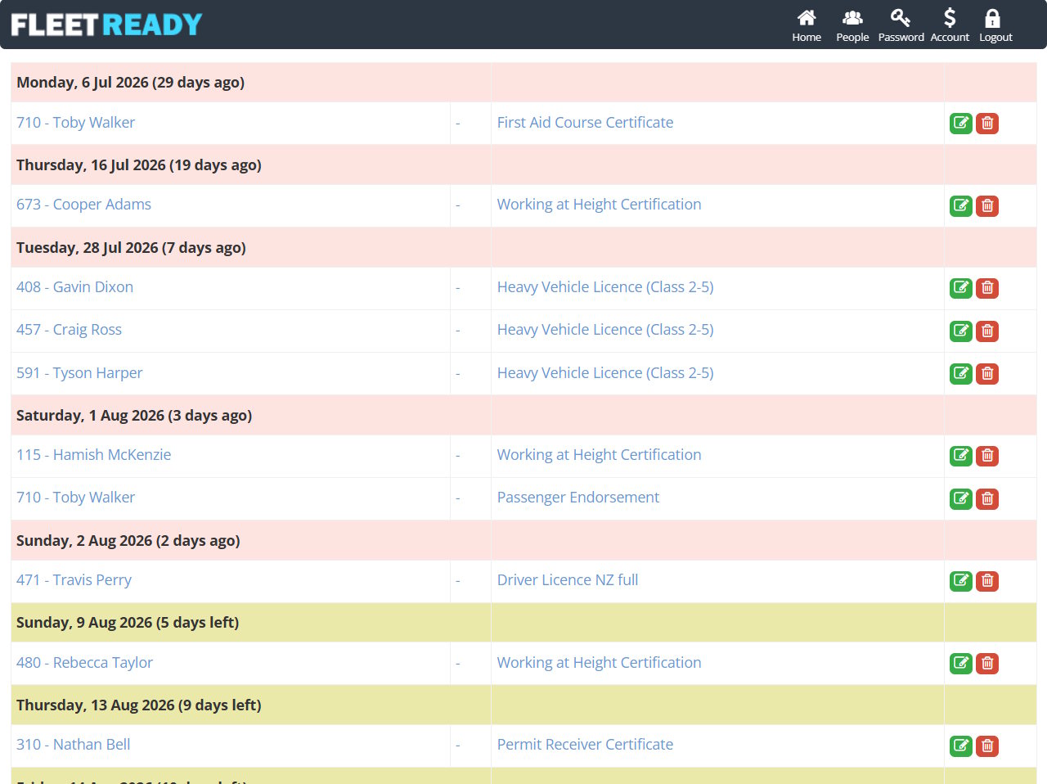
Task: Open the 673 - Cooper Adams link
Action: [x=83, y=205]
